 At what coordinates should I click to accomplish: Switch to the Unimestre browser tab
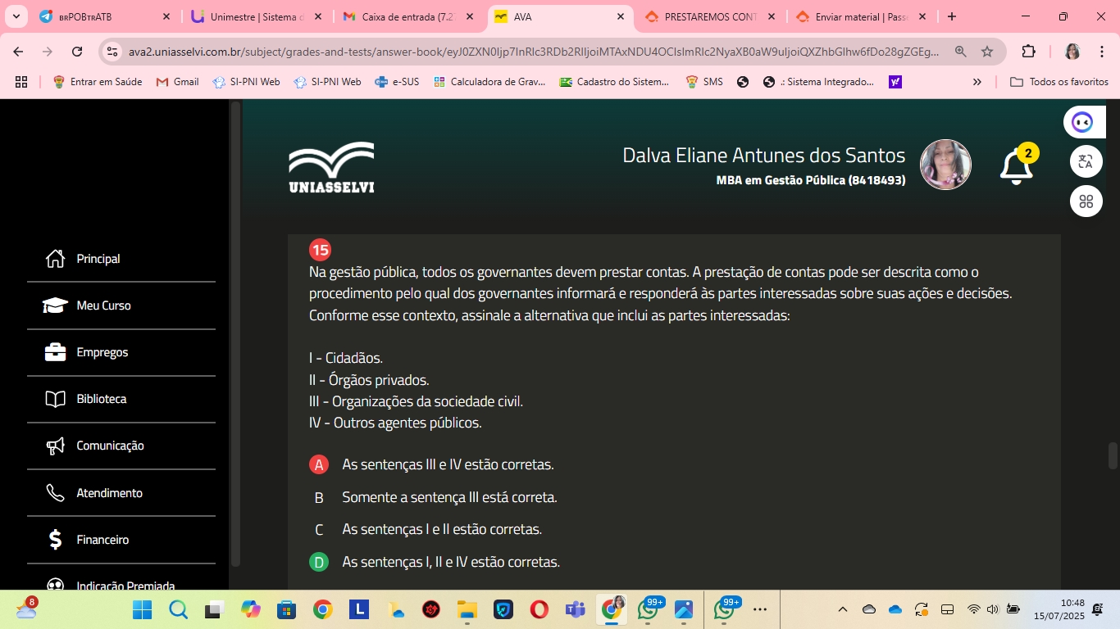(x=248, y=16)
